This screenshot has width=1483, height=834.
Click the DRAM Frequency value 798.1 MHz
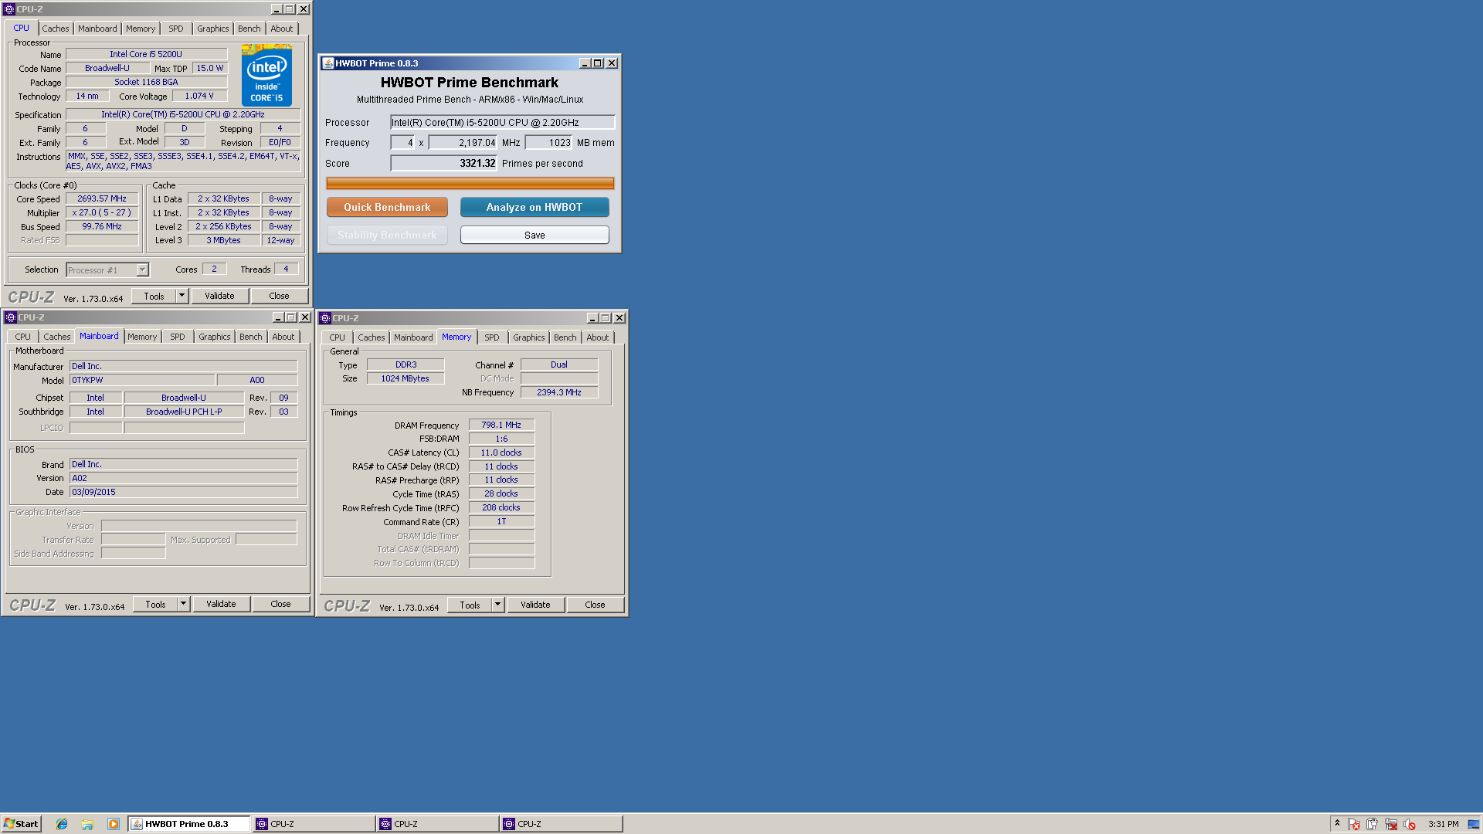(x=501, y=425)
